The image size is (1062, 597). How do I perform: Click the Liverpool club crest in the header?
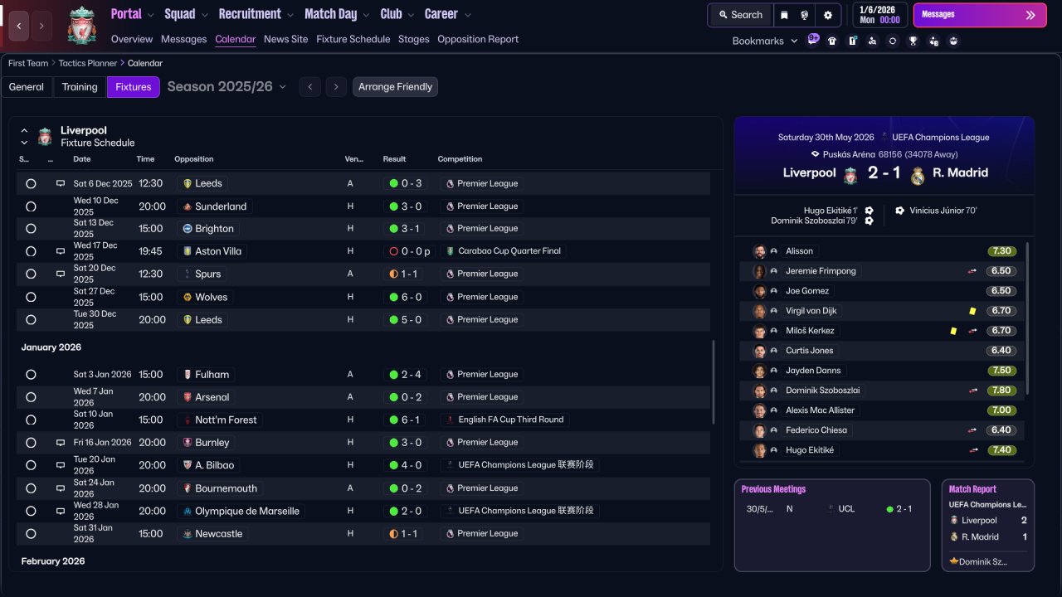click(82, 25)
